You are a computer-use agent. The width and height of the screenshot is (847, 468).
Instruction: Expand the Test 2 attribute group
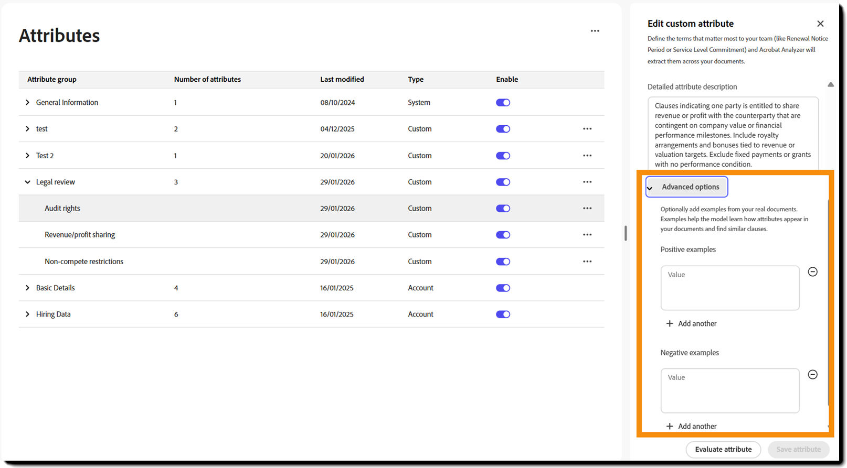(x=27, y=156)
